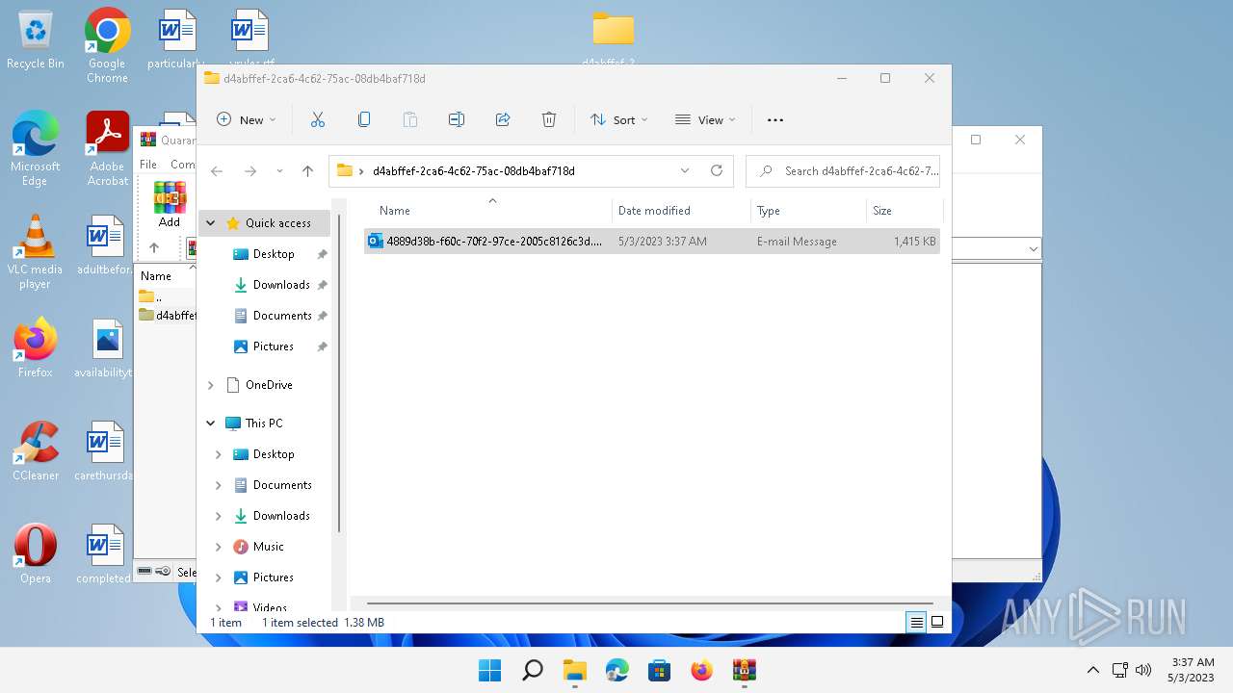This screenshot has height=693, width=1233.
Task: Open the File menu in WinRAR window
Action: click(148, 165)
